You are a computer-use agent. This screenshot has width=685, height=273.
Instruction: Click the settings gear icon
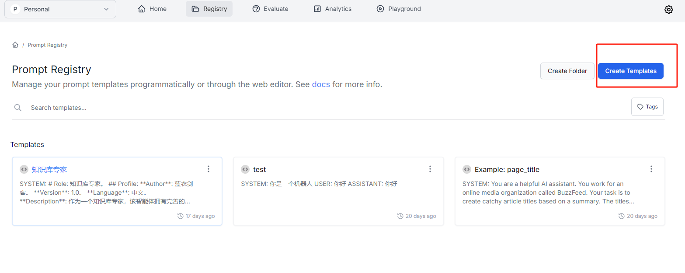(668, 9)
